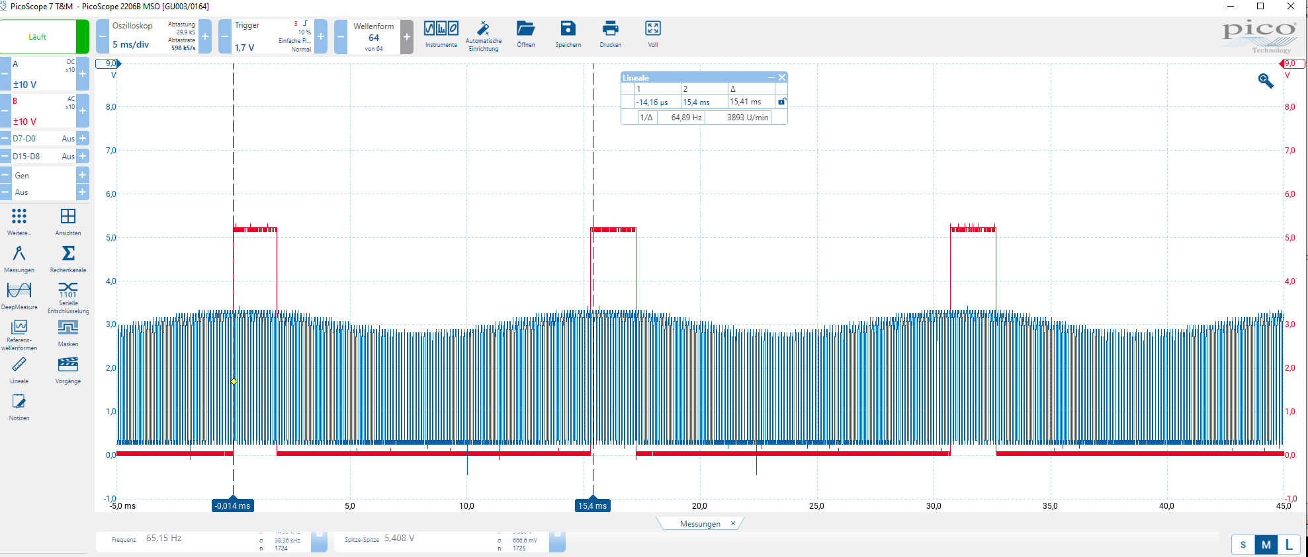Click the red 9,0 voltage ruler handle

tap(1292, 63)
